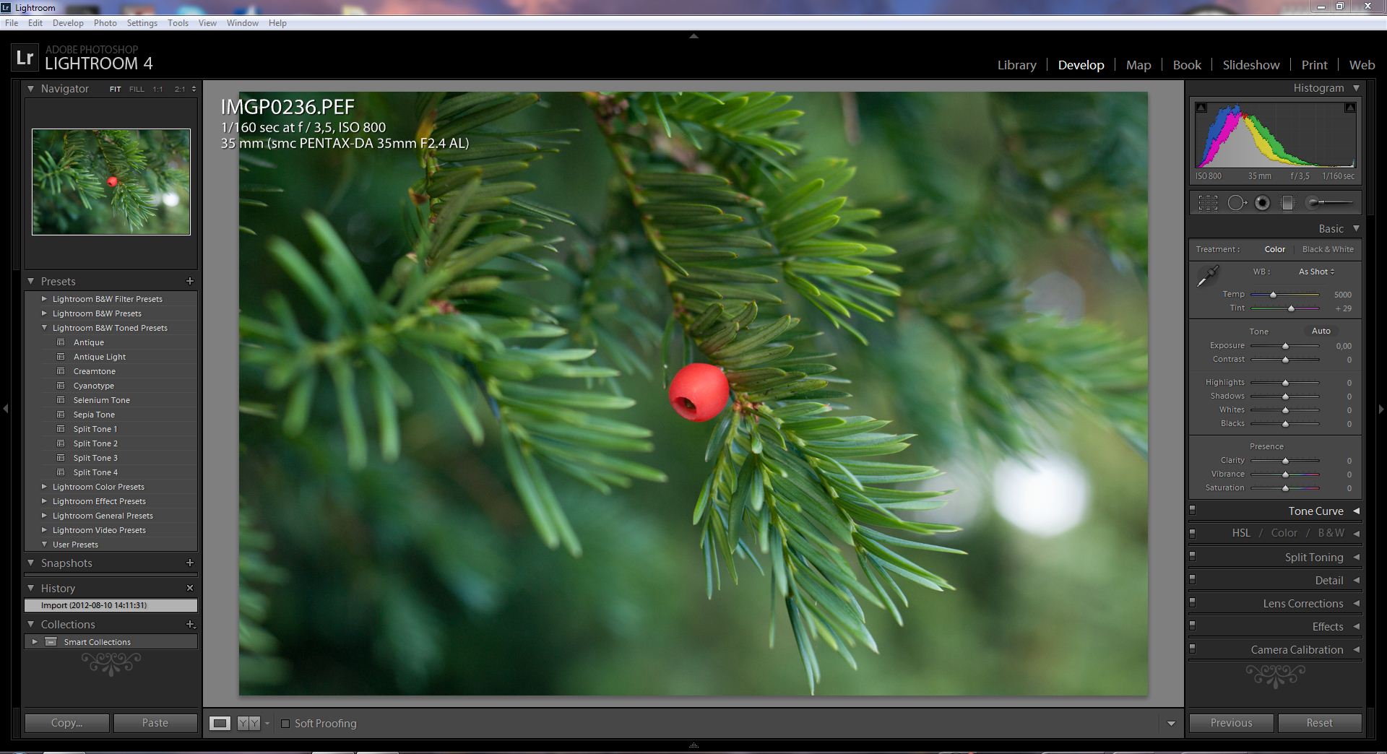Open the WB As Shot dropdown
The width and height of the screenshot is (1387, 754).
coord(1316,272)
